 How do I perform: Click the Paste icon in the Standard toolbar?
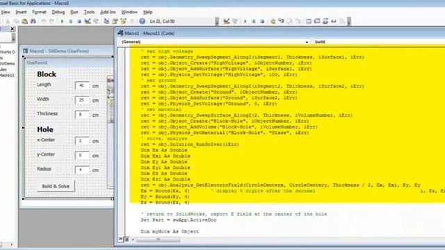25,22
